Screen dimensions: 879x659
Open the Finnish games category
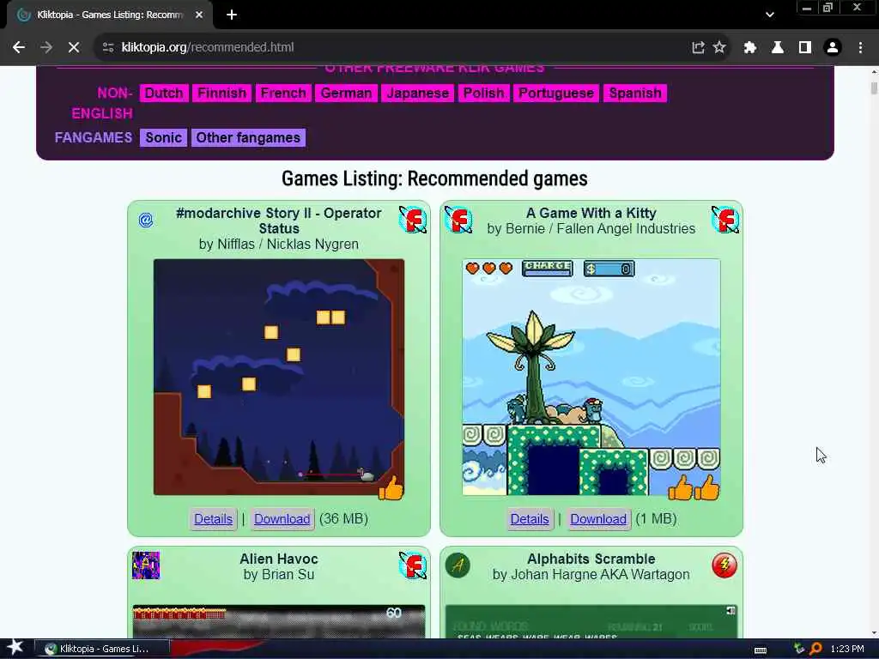point(222,93)
